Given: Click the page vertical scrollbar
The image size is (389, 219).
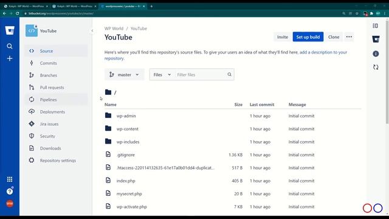Looking at the screenshot, I should point(387,72).
